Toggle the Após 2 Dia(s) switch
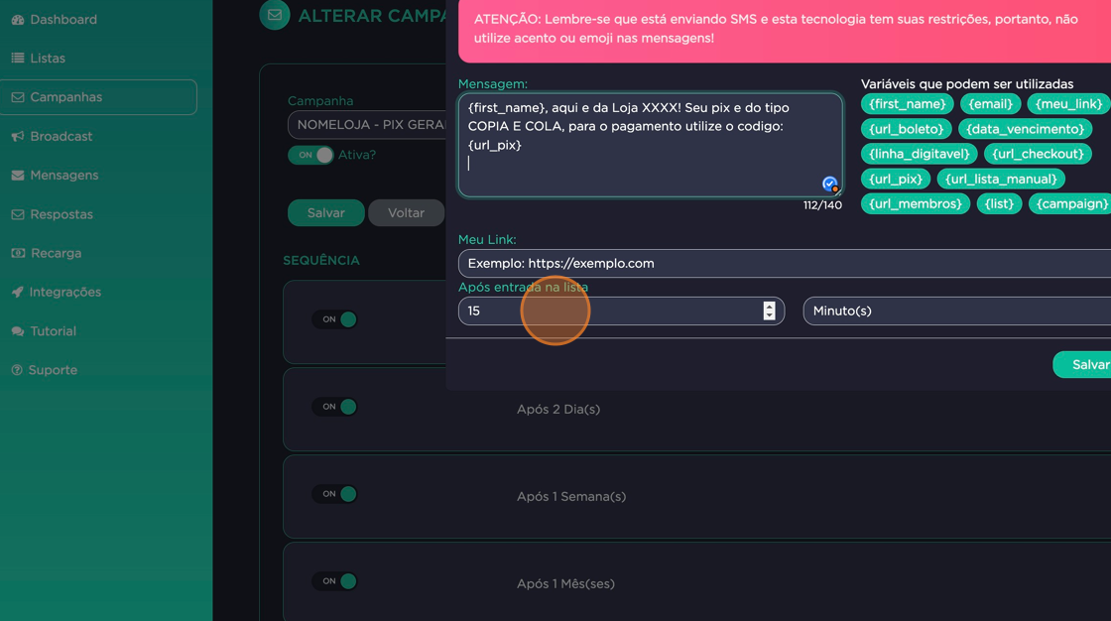The image size is (1111, 621). pos(334,407)
